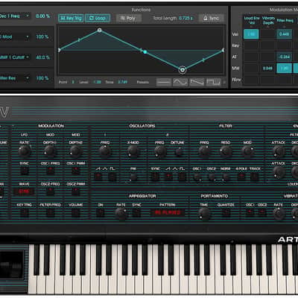Click the filter OSC 2 level knob
Screen dimensions: 298x298
(212, 177)
